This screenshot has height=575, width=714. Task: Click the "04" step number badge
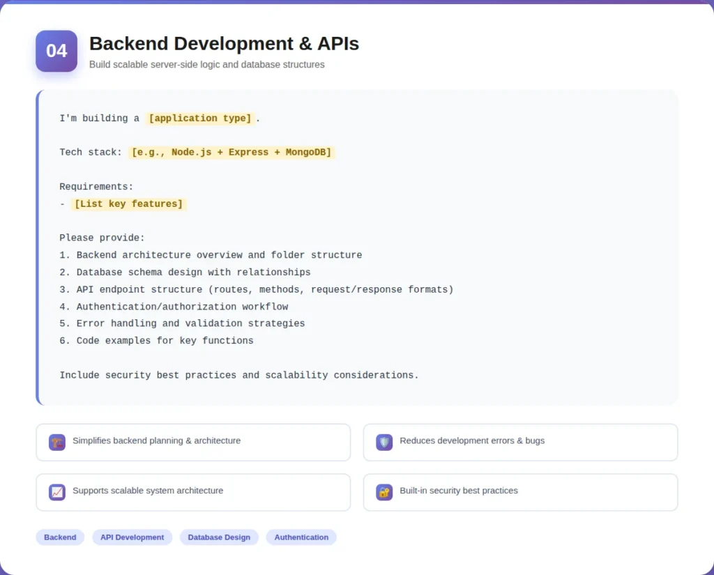tap(56, 51)
